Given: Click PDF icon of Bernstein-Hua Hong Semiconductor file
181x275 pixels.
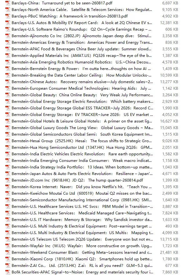Looking at the screenshot, I should (x=8, y=147).
